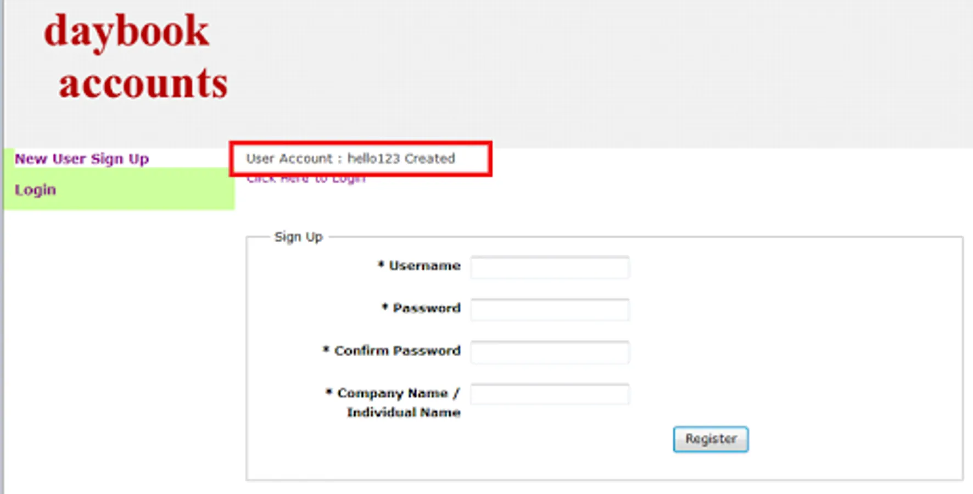The image size is (973, 494).
Task: Click the hello123 account created message
Action: coord(350,159)
